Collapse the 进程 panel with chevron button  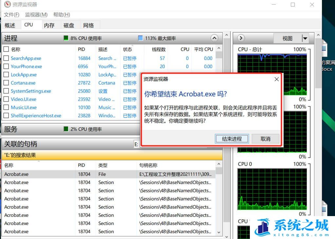coord(214,38)
